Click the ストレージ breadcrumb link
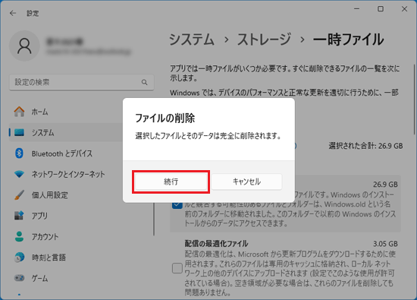 pos(264,39)
